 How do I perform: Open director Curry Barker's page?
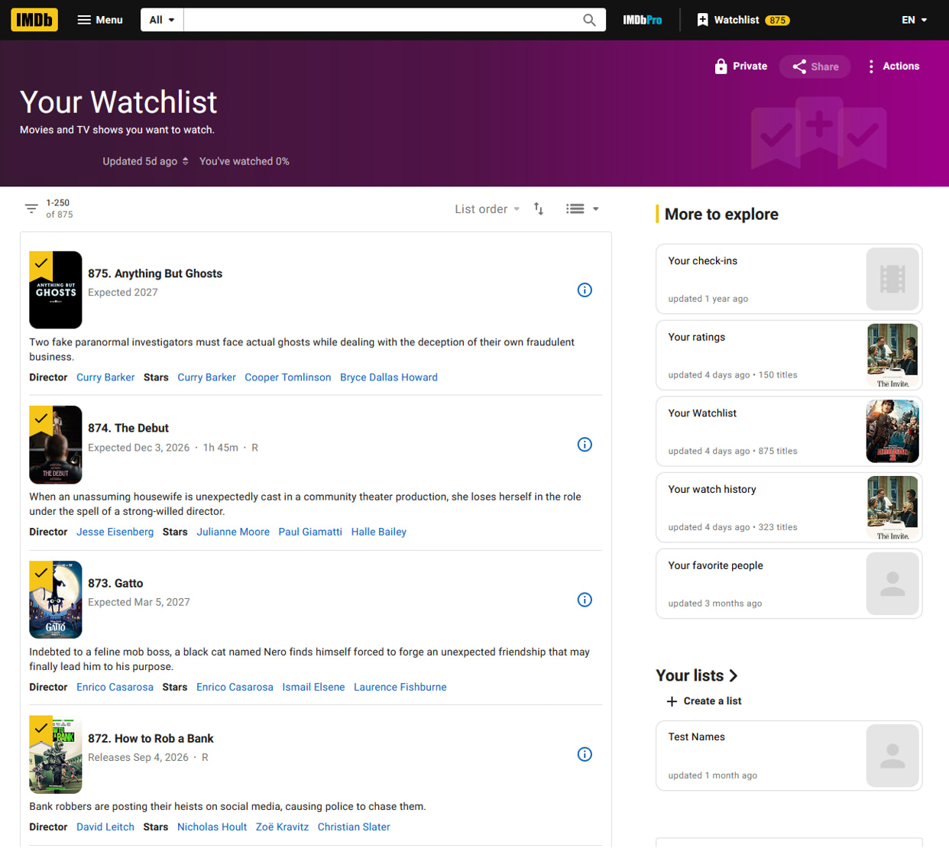click(x=105, y=377)
